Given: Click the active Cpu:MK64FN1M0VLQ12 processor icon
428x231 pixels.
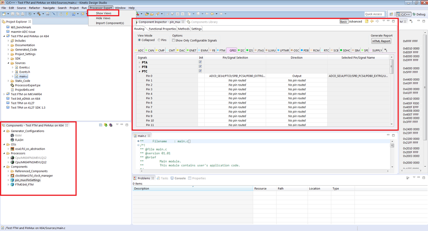Looking at the screenshot, I should (x=12, y=162).
